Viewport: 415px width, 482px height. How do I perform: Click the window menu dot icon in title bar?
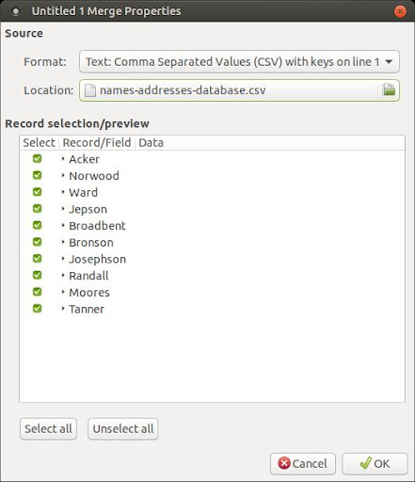coord(16,12)
